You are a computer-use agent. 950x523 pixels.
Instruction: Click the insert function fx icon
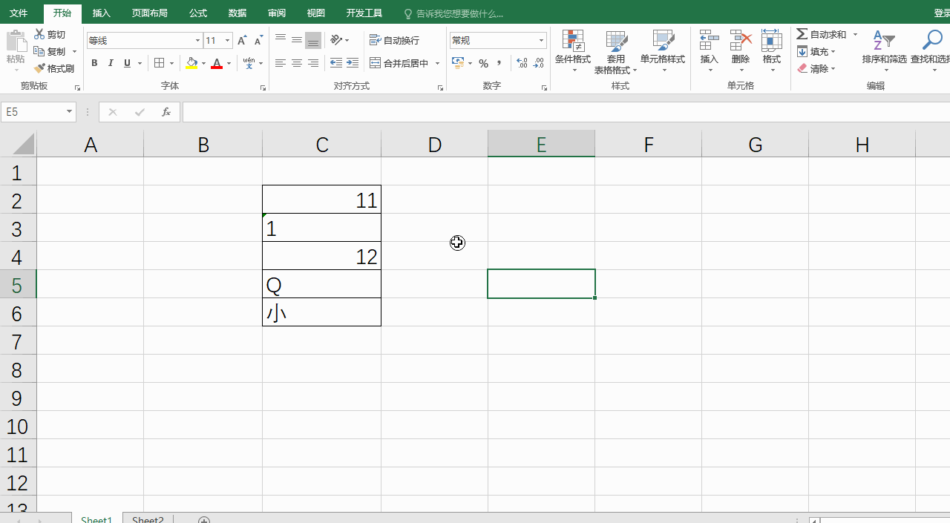pos(166,112)
